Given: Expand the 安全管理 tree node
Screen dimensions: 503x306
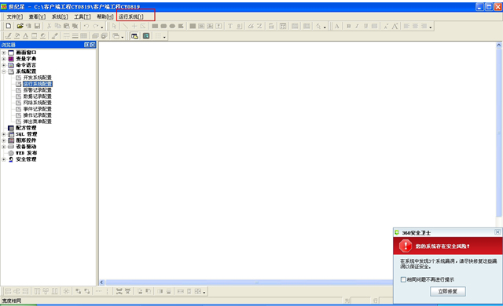Looking at the screenshot, I should pos(3,159).
